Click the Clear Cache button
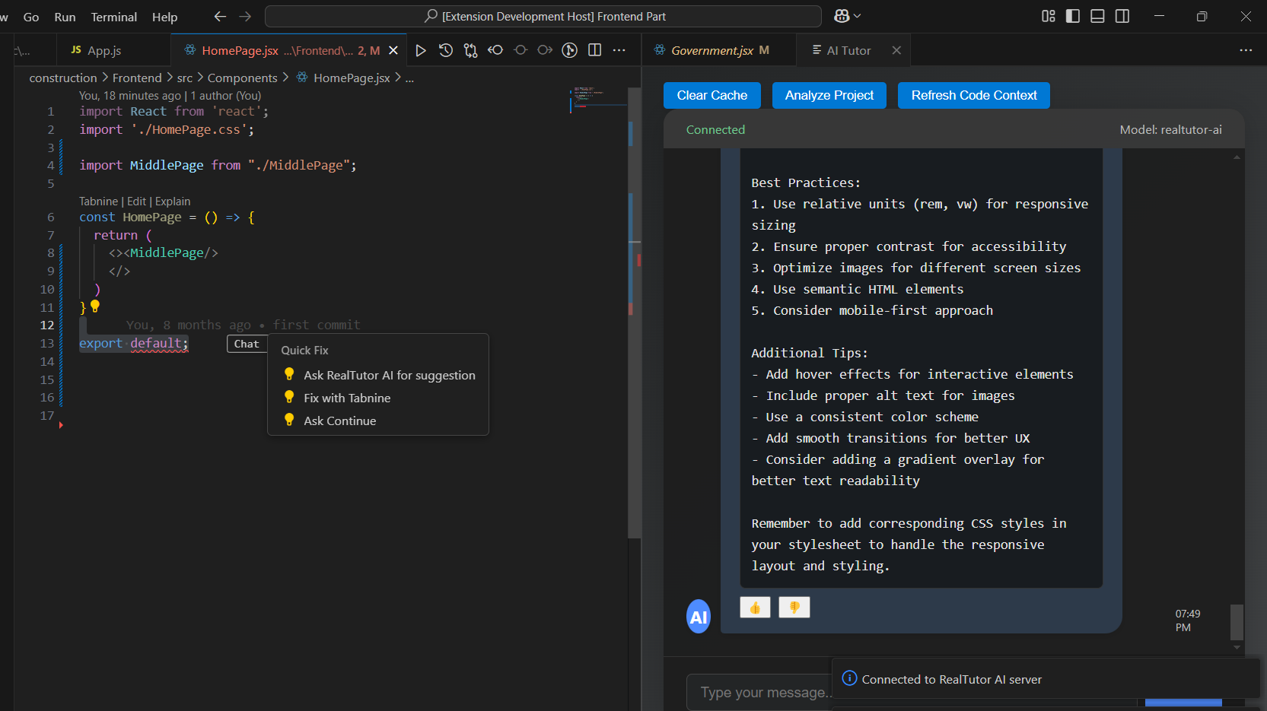 pyautogui.click(x=711, y=95)
